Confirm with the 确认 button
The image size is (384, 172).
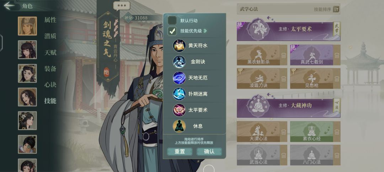click(209, 151)
